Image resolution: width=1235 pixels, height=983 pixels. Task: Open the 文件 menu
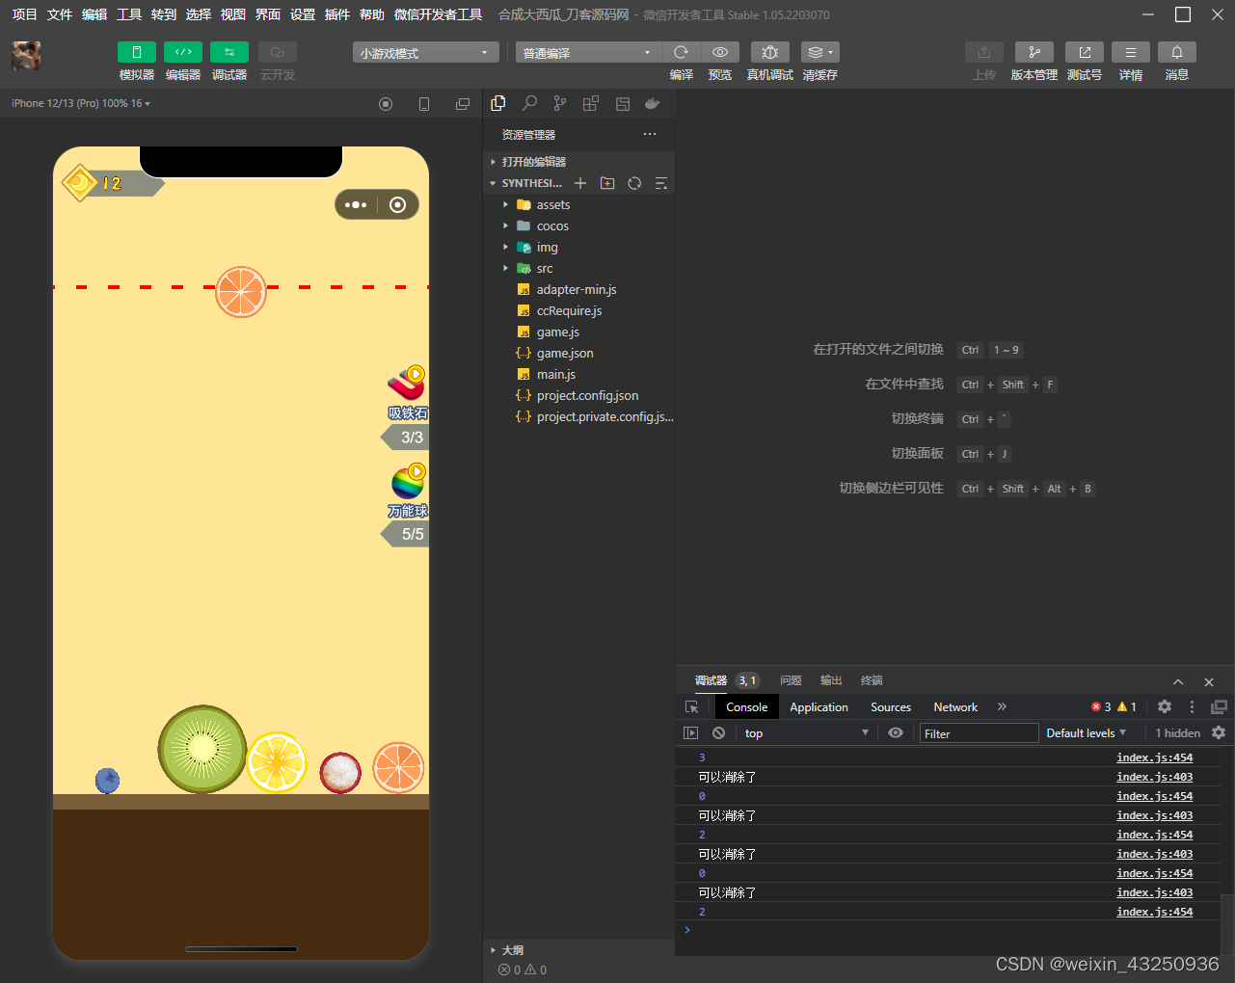59,14
